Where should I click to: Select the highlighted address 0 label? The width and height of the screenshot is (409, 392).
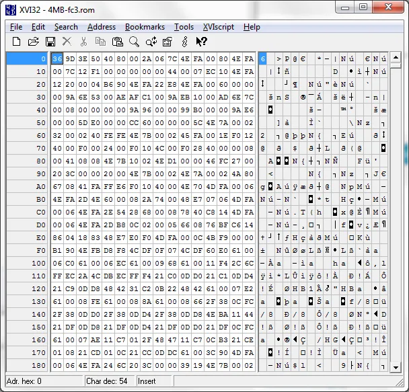pos(27,58)
